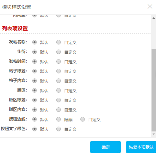Screen dimensions: 156x160
Task: Select 自定义 for 头衔
Action: coord(58,52)
